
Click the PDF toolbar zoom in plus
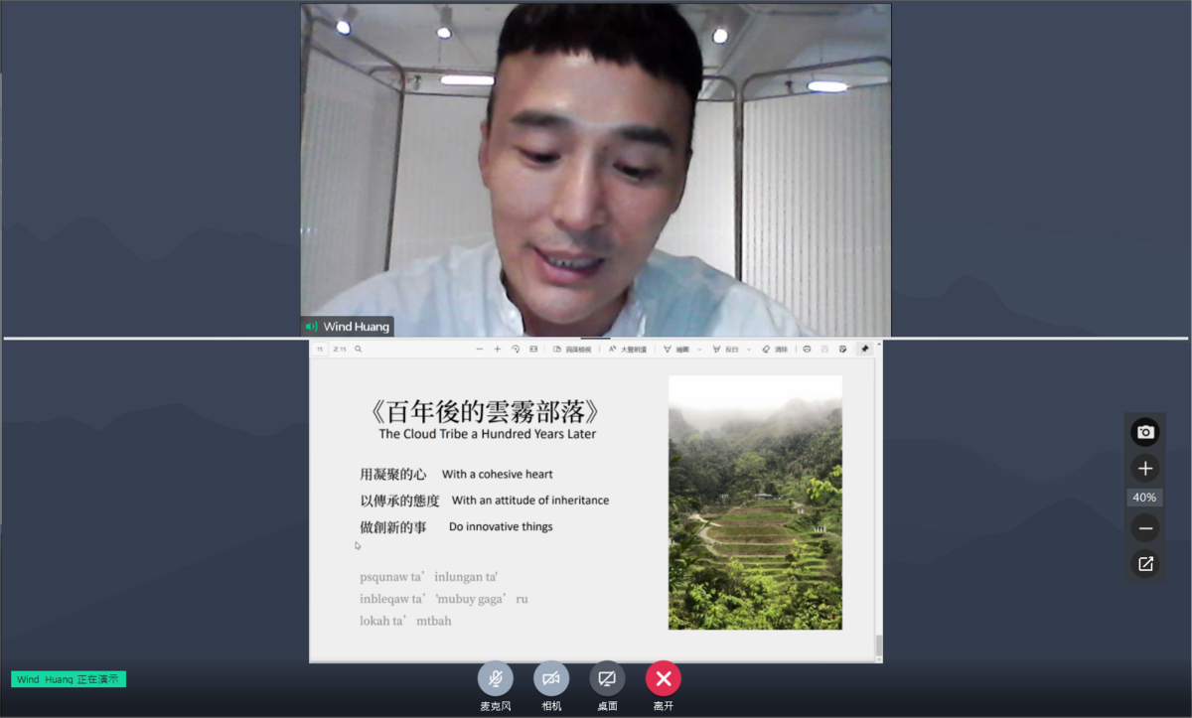click(498, 350)
